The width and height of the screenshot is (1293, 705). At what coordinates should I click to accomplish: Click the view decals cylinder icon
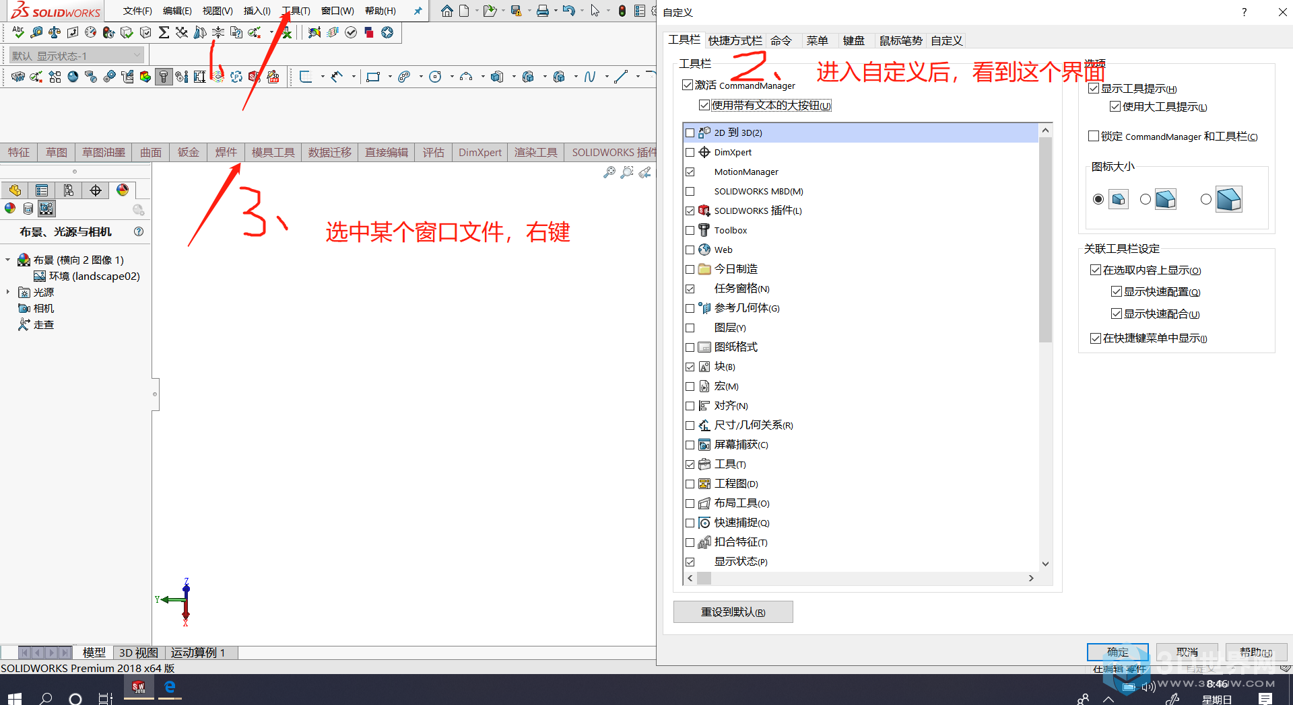coord(28,209)
